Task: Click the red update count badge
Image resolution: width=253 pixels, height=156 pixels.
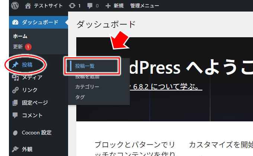Action: click(x=28, y=47)
